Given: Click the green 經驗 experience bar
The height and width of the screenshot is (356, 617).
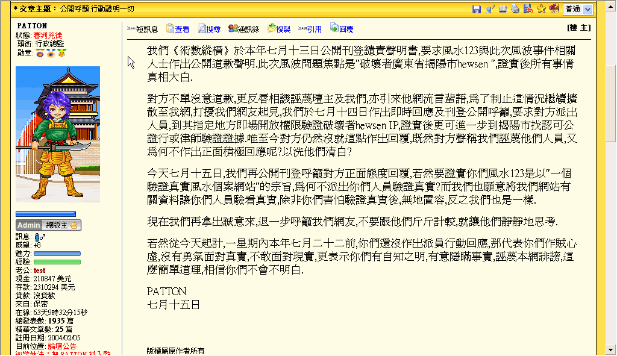Looking at the screenshot, I should pyautogui.click(x=57, y=262).
